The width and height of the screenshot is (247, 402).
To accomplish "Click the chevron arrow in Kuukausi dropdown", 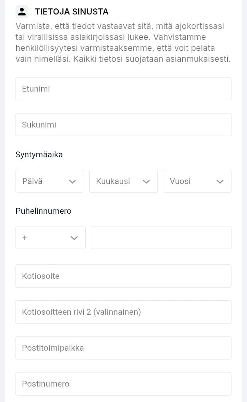I will [146, 182].
